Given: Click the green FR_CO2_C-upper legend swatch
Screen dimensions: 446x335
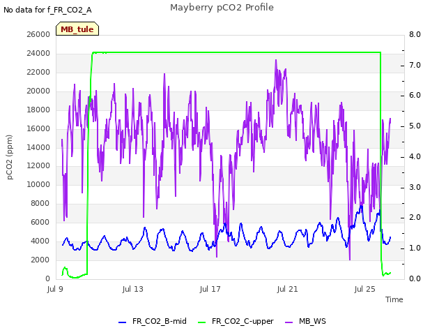Looking at the screenshot, I should pos(201,322).
